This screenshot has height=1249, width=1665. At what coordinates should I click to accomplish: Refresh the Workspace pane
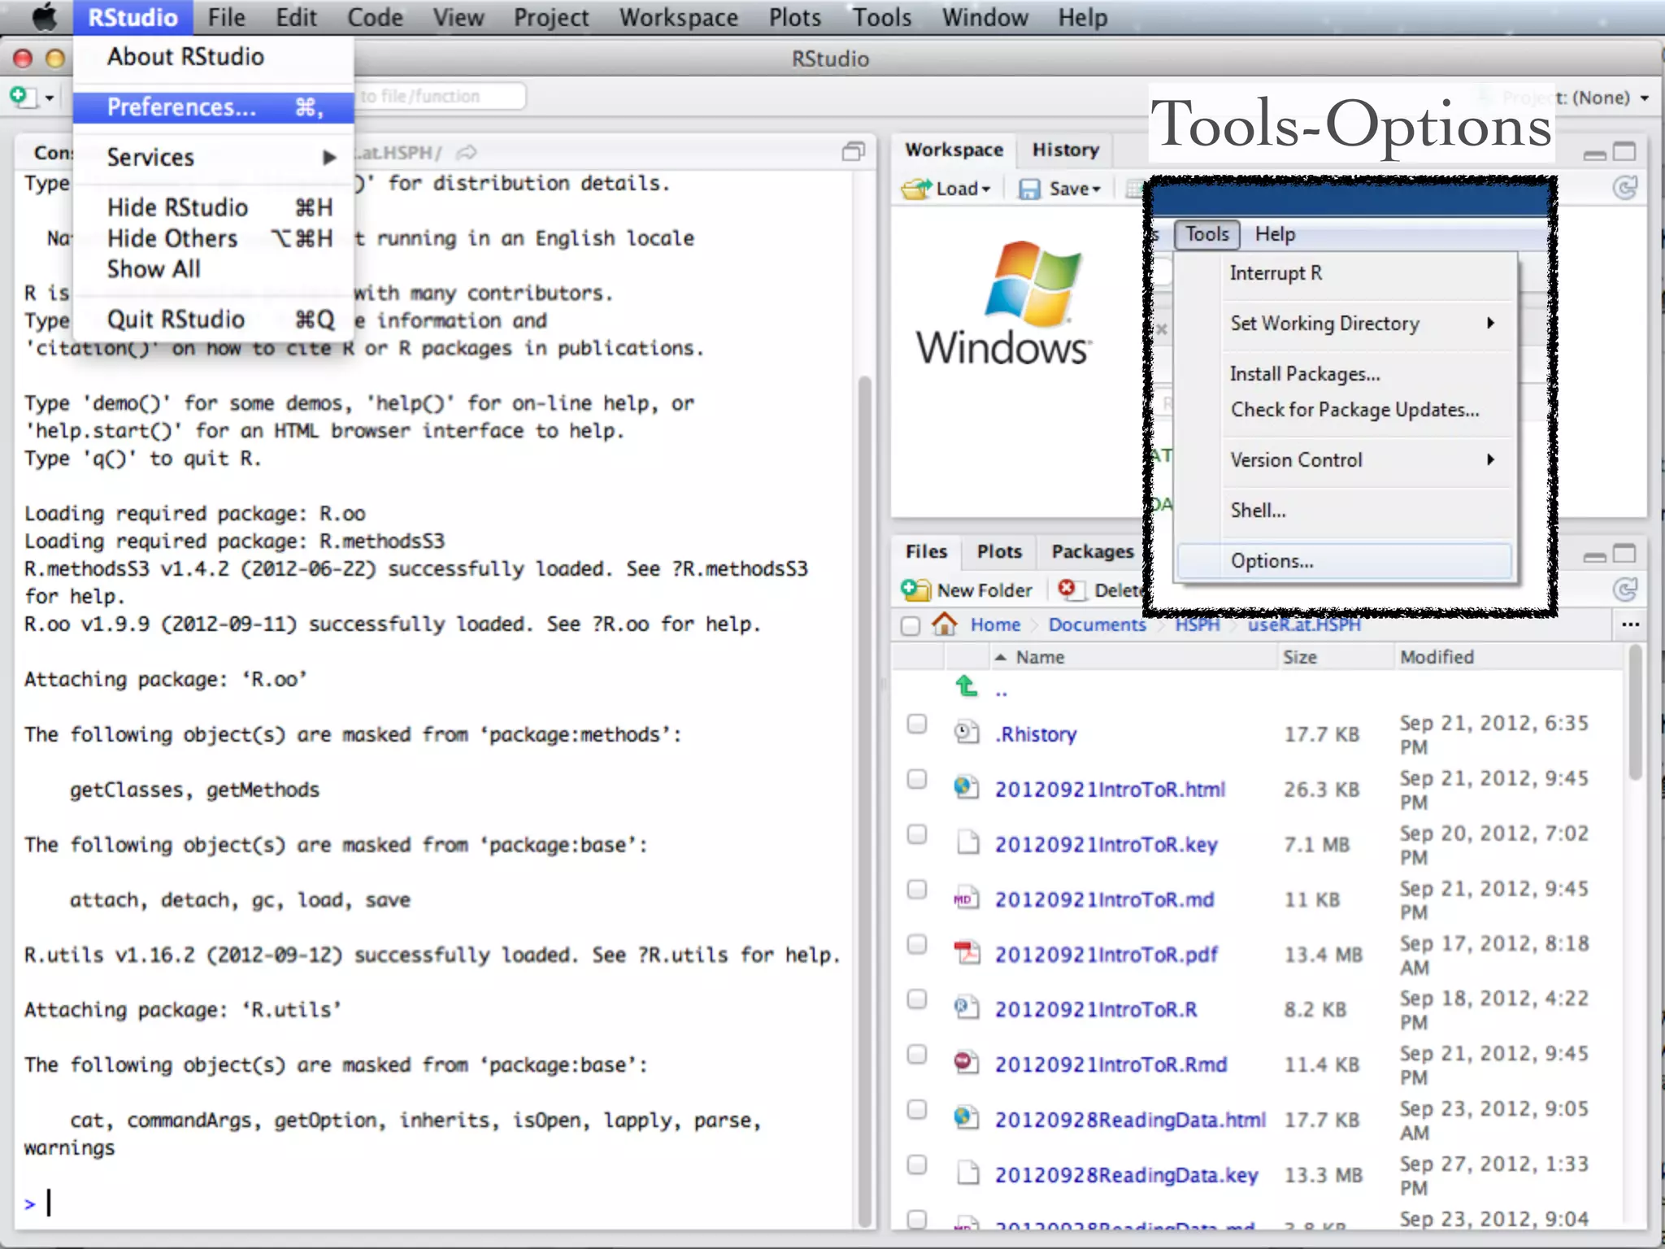point(1624,189)
